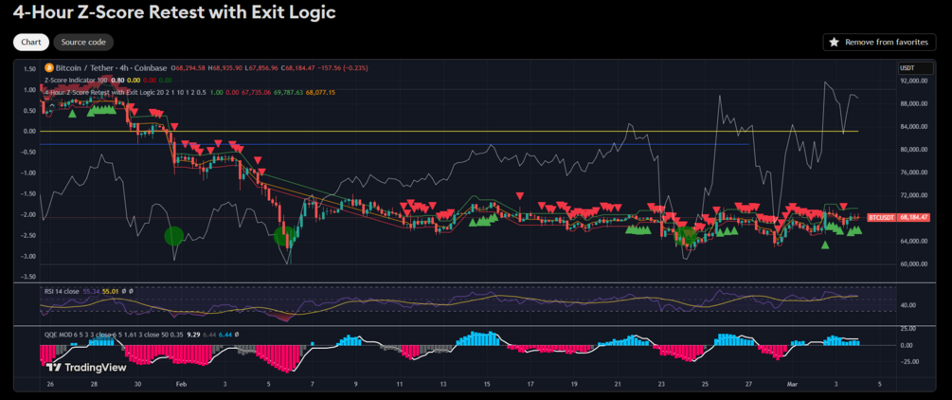The height and width of the screenshot is (400, 952).
Task: Click the 4-Hour Z-Score Retest with Exit Logic heading
Action: [x=174, y=12]
